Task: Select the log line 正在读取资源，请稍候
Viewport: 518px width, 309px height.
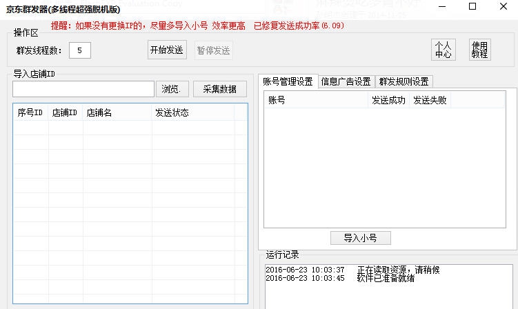Action: coord(352,270)
